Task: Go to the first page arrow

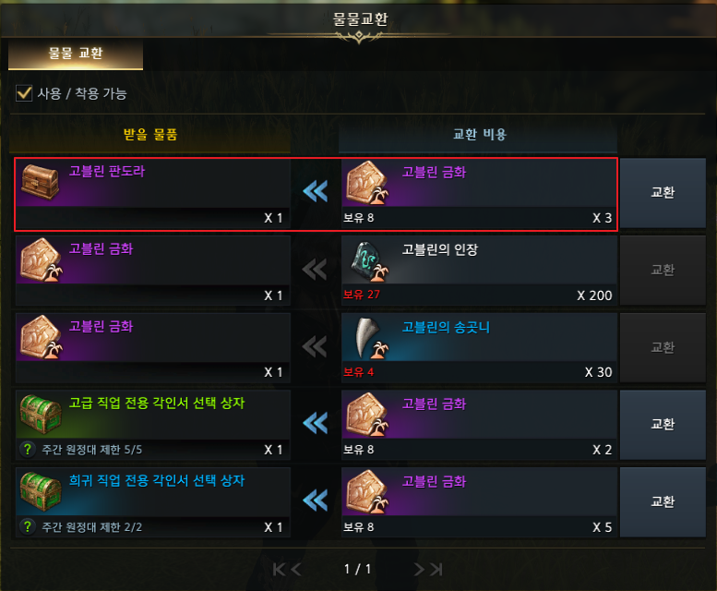Action: (x=279, y=570)
